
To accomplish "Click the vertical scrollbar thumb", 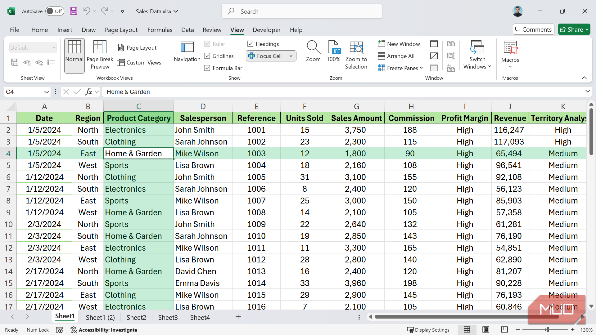I will (x=591, y=132).
